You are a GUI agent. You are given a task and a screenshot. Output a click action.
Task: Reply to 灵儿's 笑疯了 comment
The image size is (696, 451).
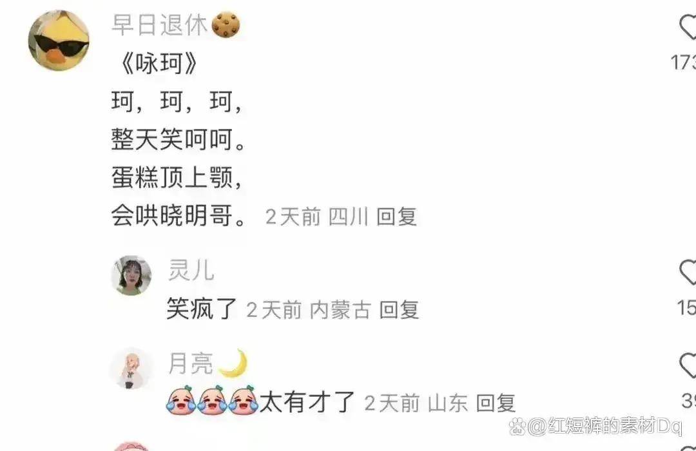(399, 309)
